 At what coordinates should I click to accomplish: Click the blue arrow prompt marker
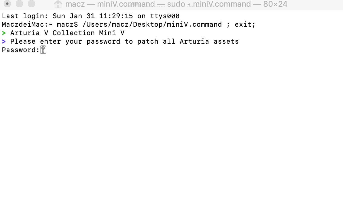[x=4, y=42]
